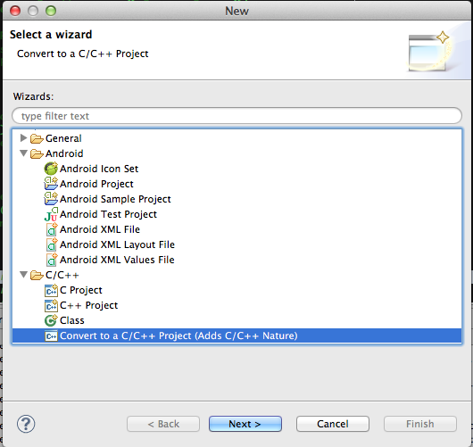473x447 pixels.
Task: Click the General folder label
Action: pyautogui.click(x=63, y=138)
